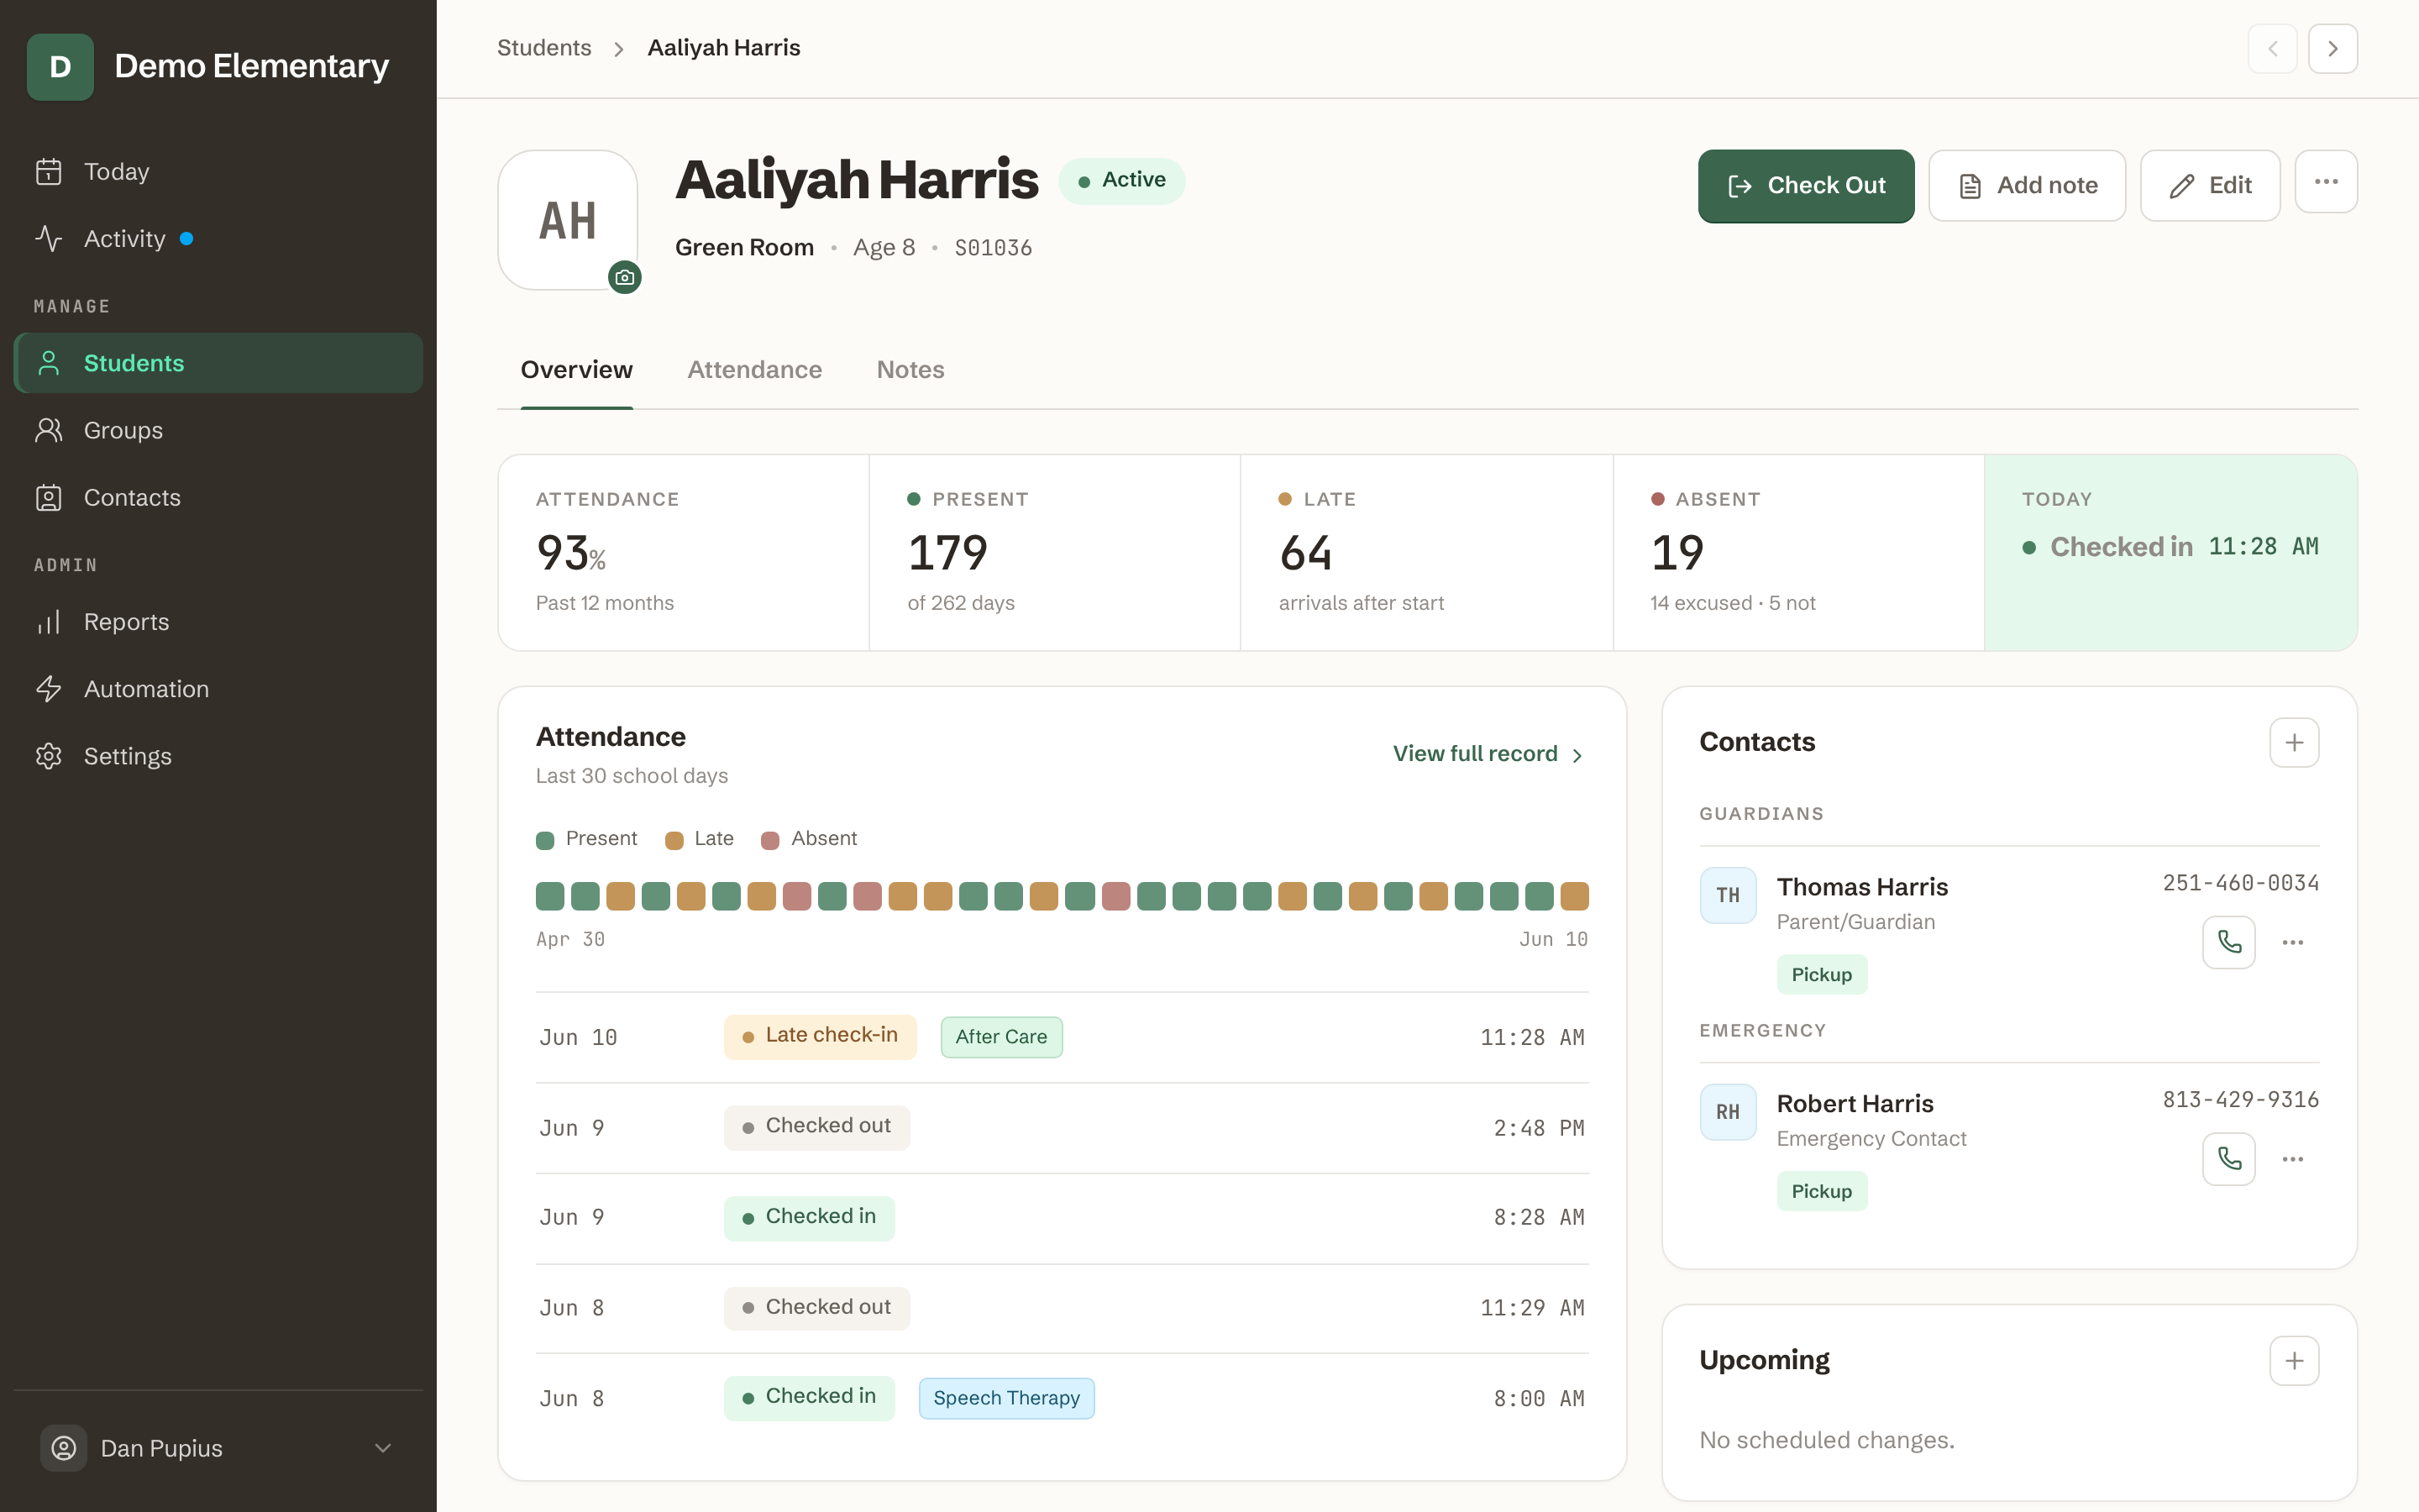The height and width of the screenshot is (1512, 2419).
Task: Open the Today calendar page
Action: pos(218,172)
